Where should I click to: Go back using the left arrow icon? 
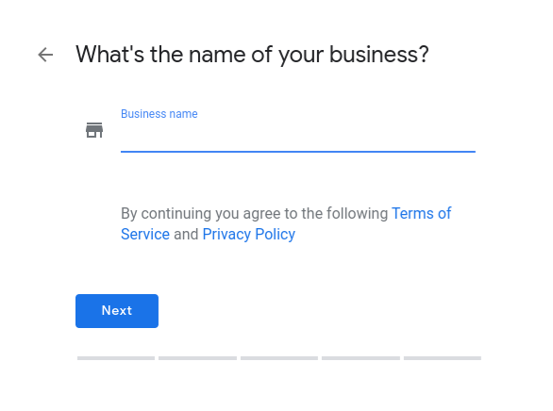pyautogui.click(x=45, y=55)
